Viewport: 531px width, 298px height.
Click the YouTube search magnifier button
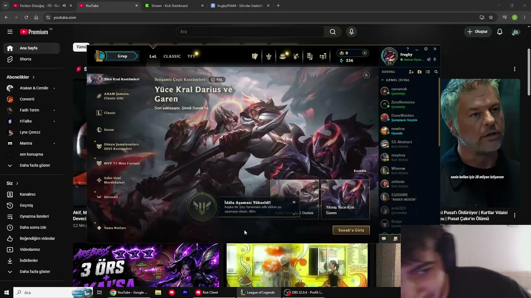click(333, 32)
